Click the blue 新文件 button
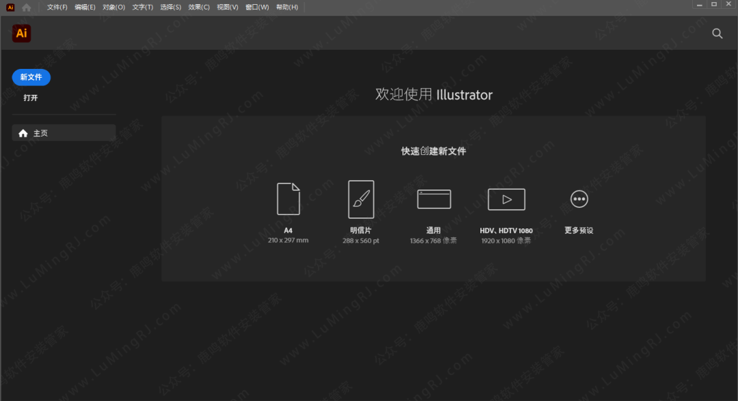This screenshot has width=738, height=401. [31, 77]
